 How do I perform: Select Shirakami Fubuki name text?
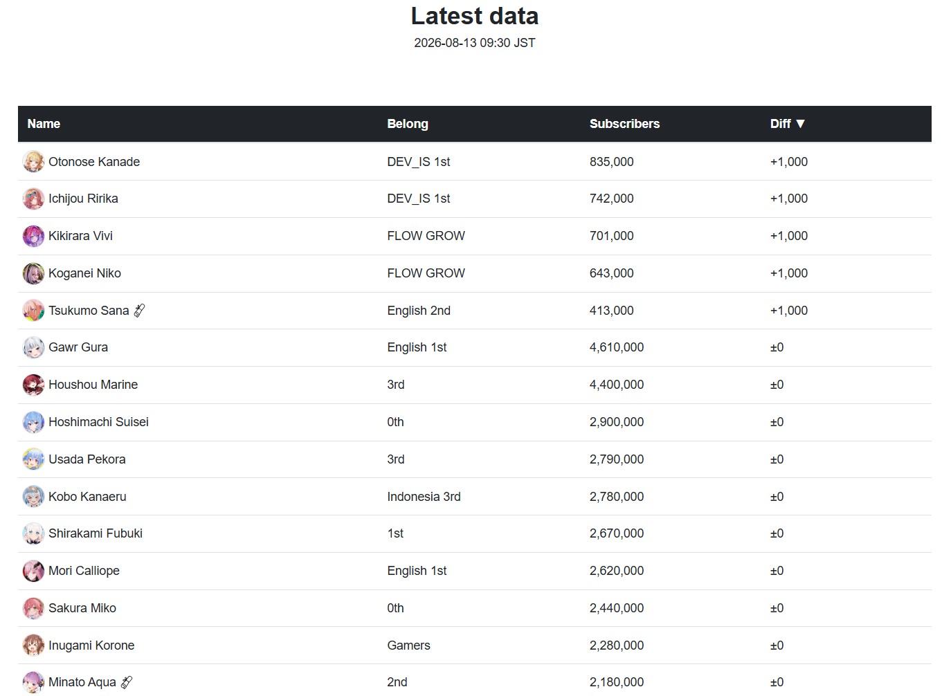(x=96, y=533)
